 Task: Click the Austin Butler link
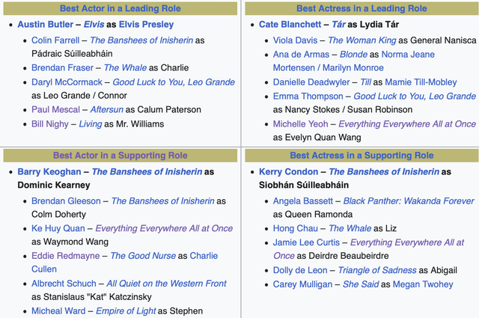point(45,25)
